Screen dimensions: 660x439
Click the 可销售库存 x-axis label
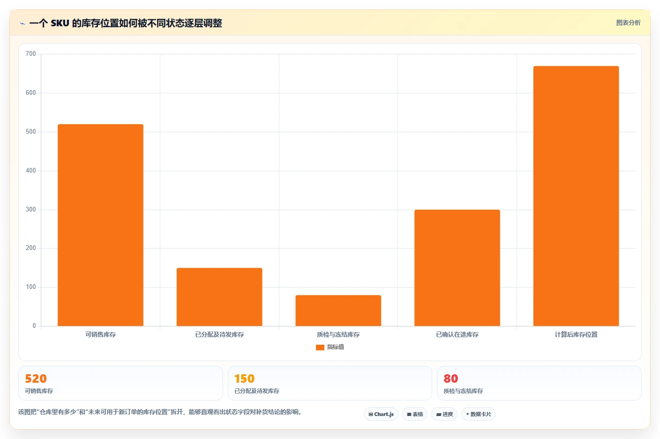click(100, 334)
